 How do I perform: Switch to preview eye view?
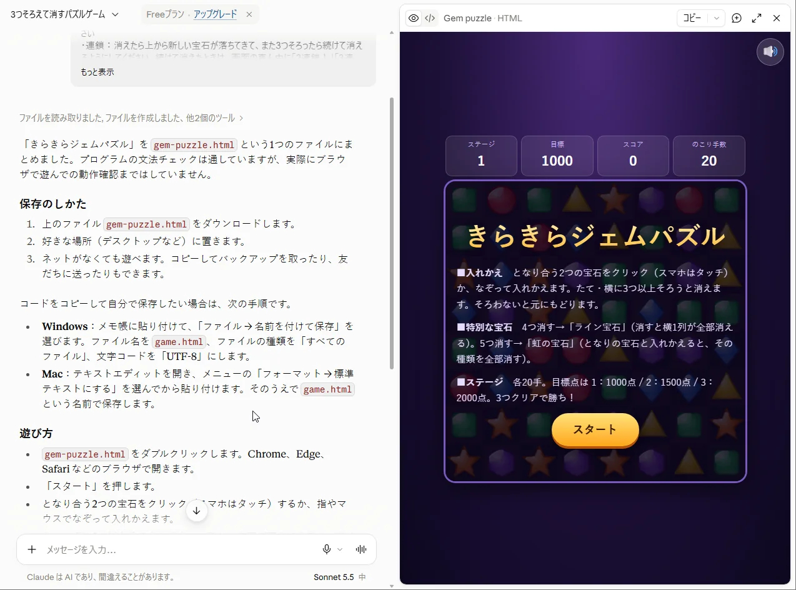(414, 18)
